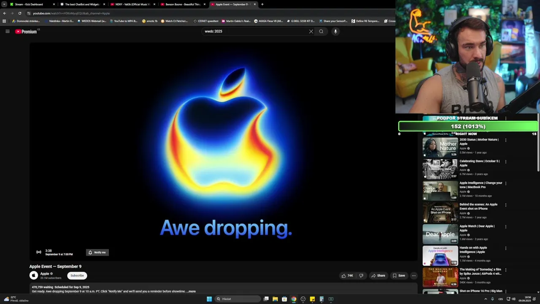Open 2030 Status Mother Nature thumbnail
Screen dimensions: 540x304
(440, 147)
